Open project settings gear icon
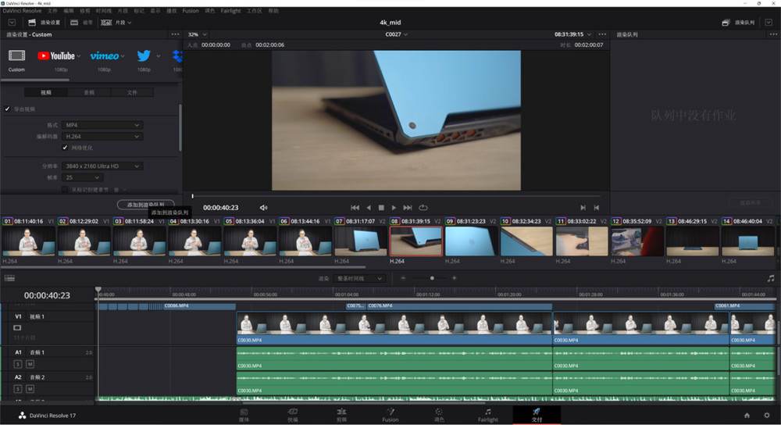The height and width of the screenshot is (425, 781). coord(767,415)
